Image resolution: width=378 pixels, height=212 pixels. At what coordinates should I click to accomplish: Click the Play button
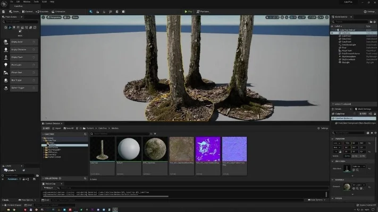(x=189, y=12)
